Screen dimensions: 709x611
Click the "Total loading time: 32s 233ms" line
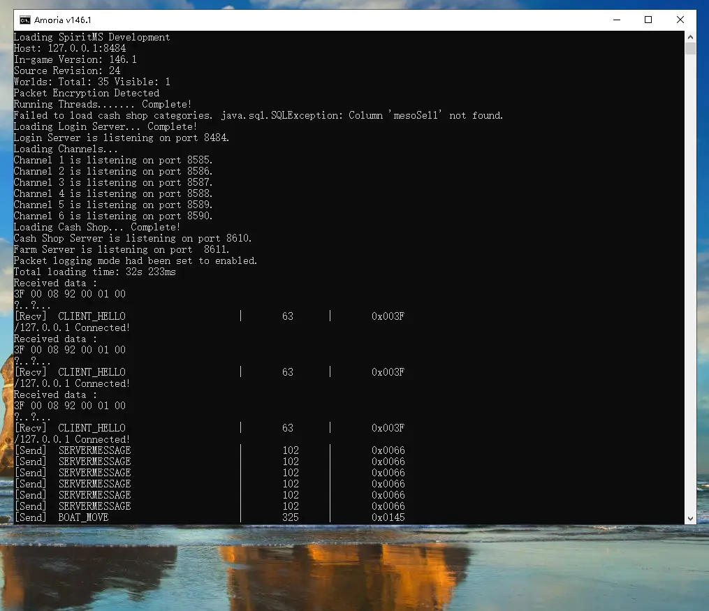[94, 272]
